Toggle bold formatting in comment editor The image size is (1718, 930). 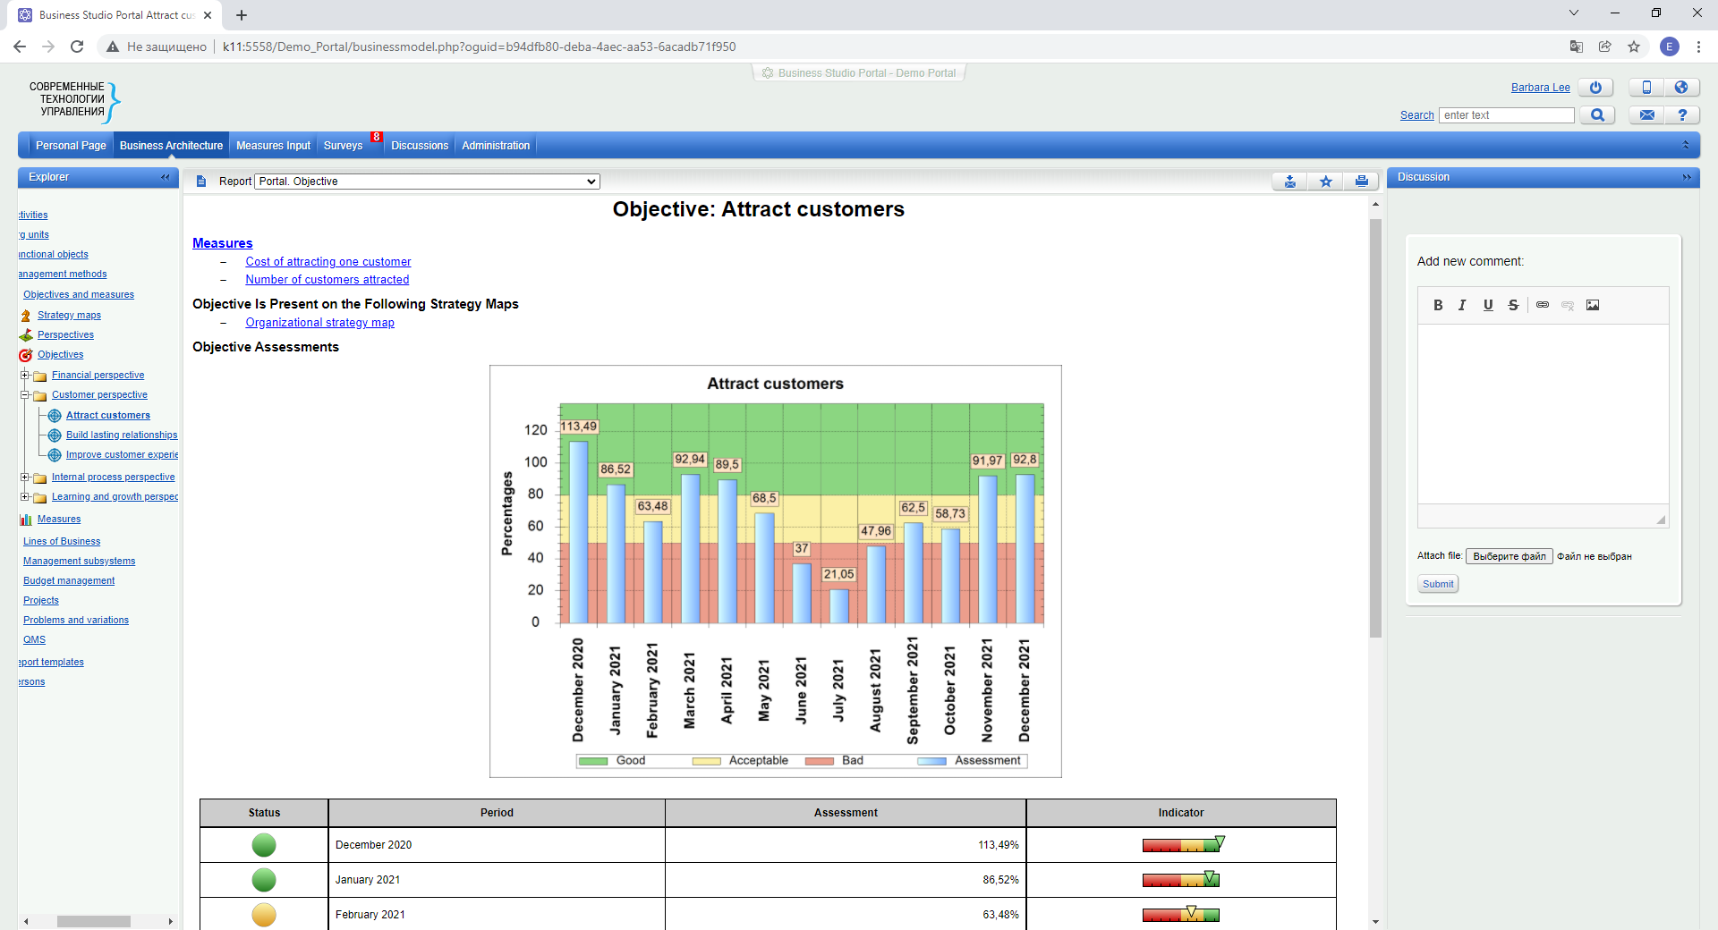[1438, 305]
